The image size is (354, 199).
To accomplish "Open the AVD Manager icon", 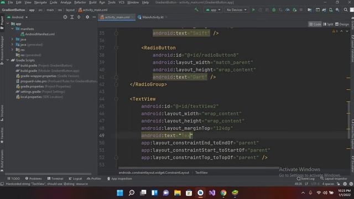I will (331, 10).
